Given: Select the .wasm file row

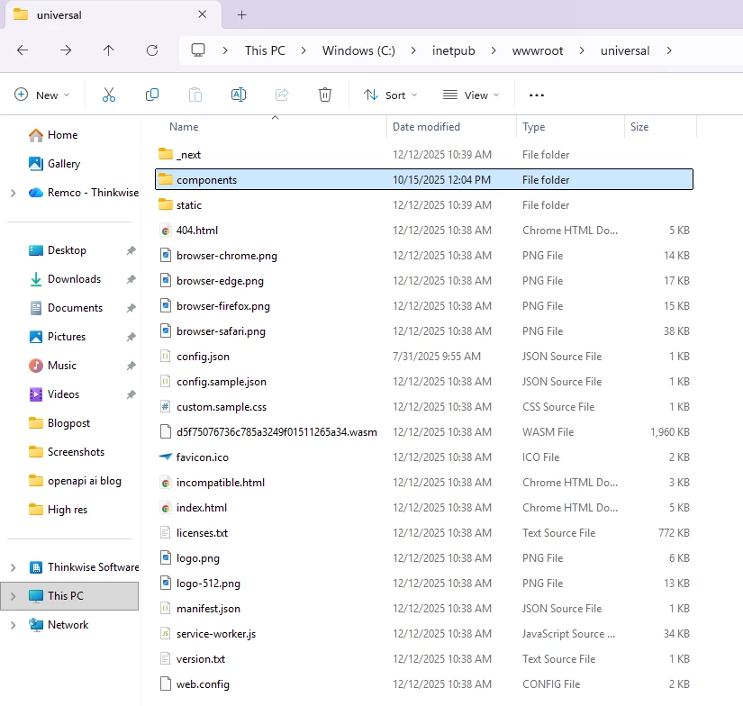Looking at the screenshot, I should [424, 431].
